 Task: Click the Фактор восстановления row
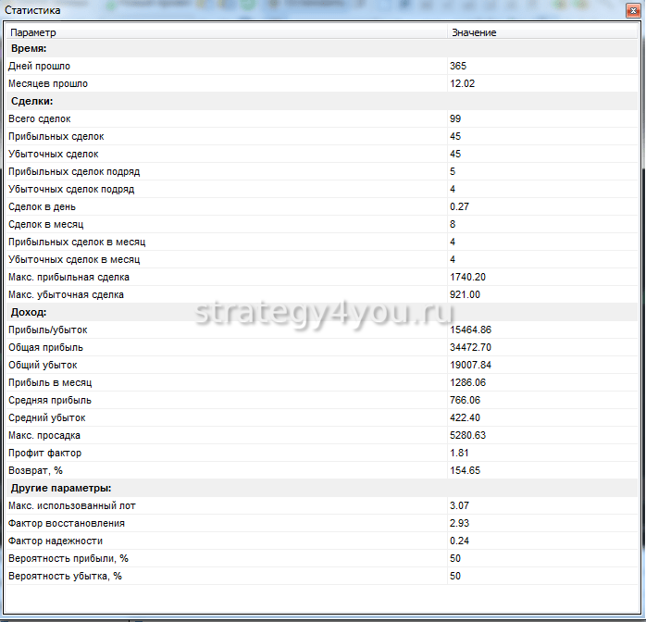(x=66, y=523)
